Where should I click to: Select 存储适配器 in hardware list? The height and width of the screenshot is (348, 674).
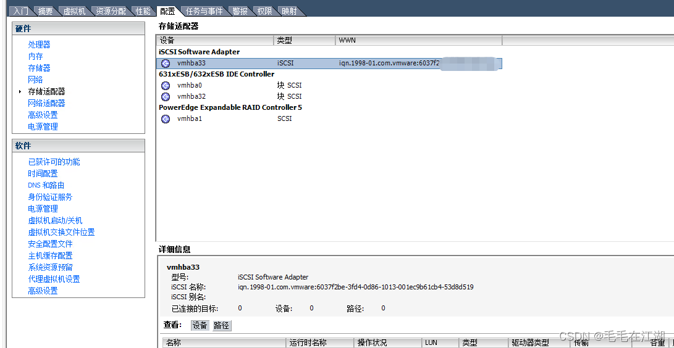click(x=46, y=91)
